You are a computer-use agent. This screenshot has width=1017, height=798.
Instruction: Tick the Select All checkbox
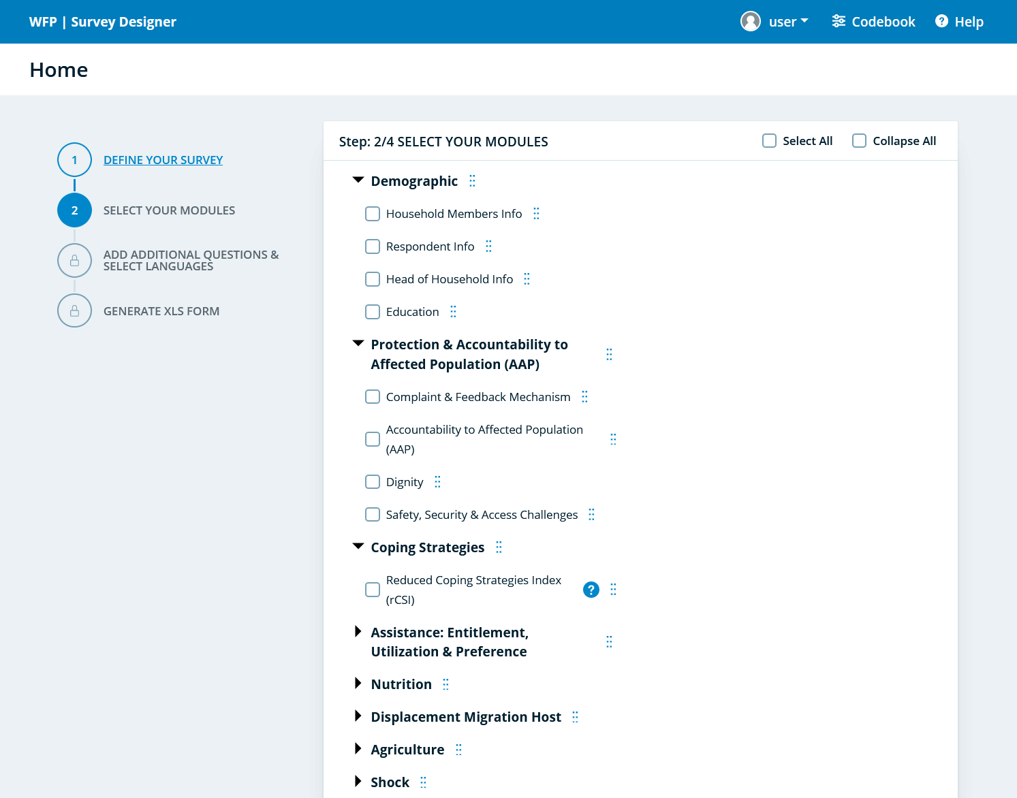click(769, 141)
